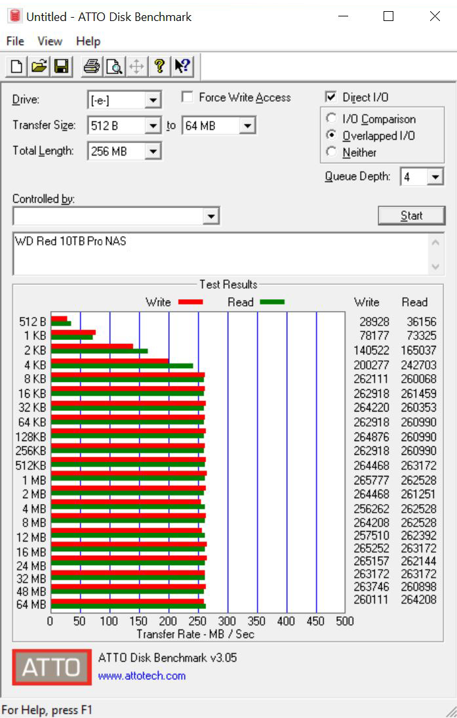Click the description text box with WD Red
The image size is (457, 718).
(x=222, y=254)
